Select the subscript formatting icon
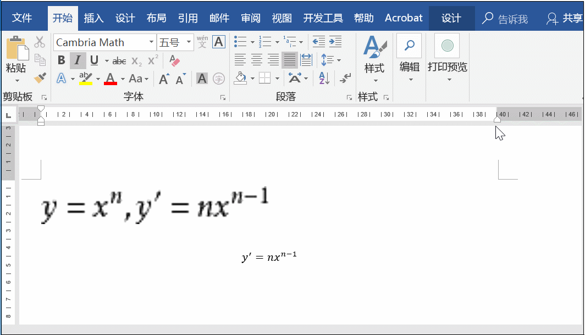The image size is (585, 335). coord(136,62)
